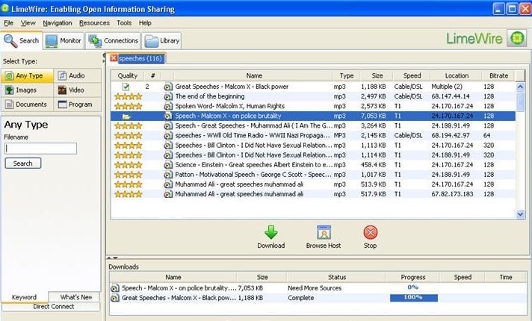Switch to the Keyword tab
The image size is (532, 321).
[x=24, y=297]
